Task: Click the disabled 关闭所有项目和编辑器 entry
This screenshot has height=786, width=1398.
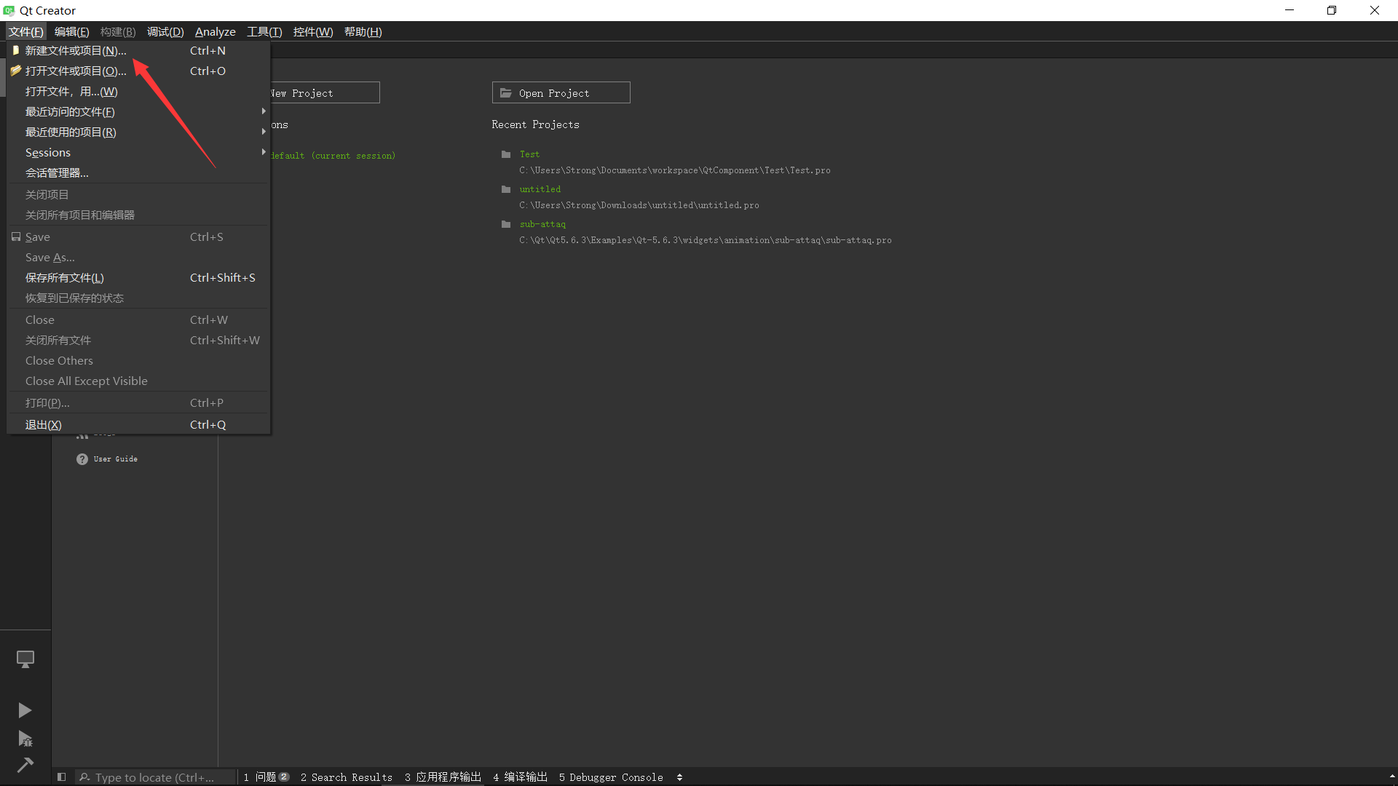Action: [x=138, y=215]
